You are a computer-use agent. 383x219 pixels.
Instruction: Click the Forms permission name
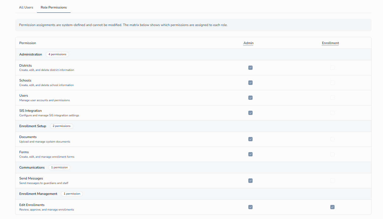pos(24,152)
